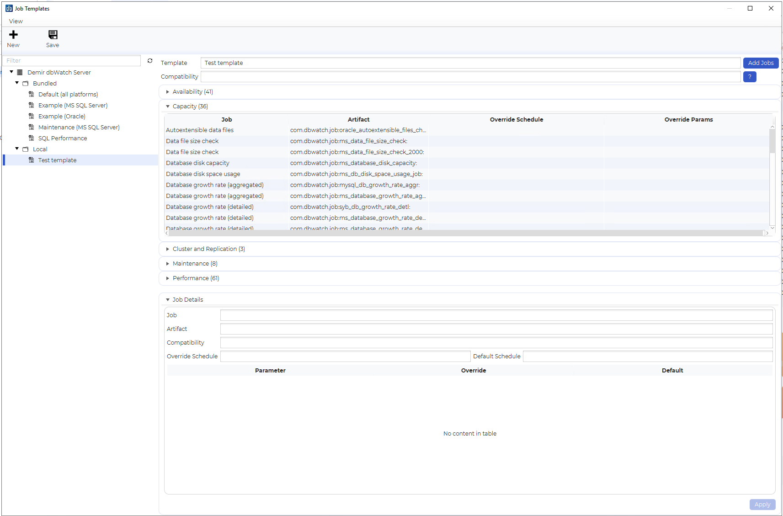Select the Autoextensible data files row

pos(467,130)
